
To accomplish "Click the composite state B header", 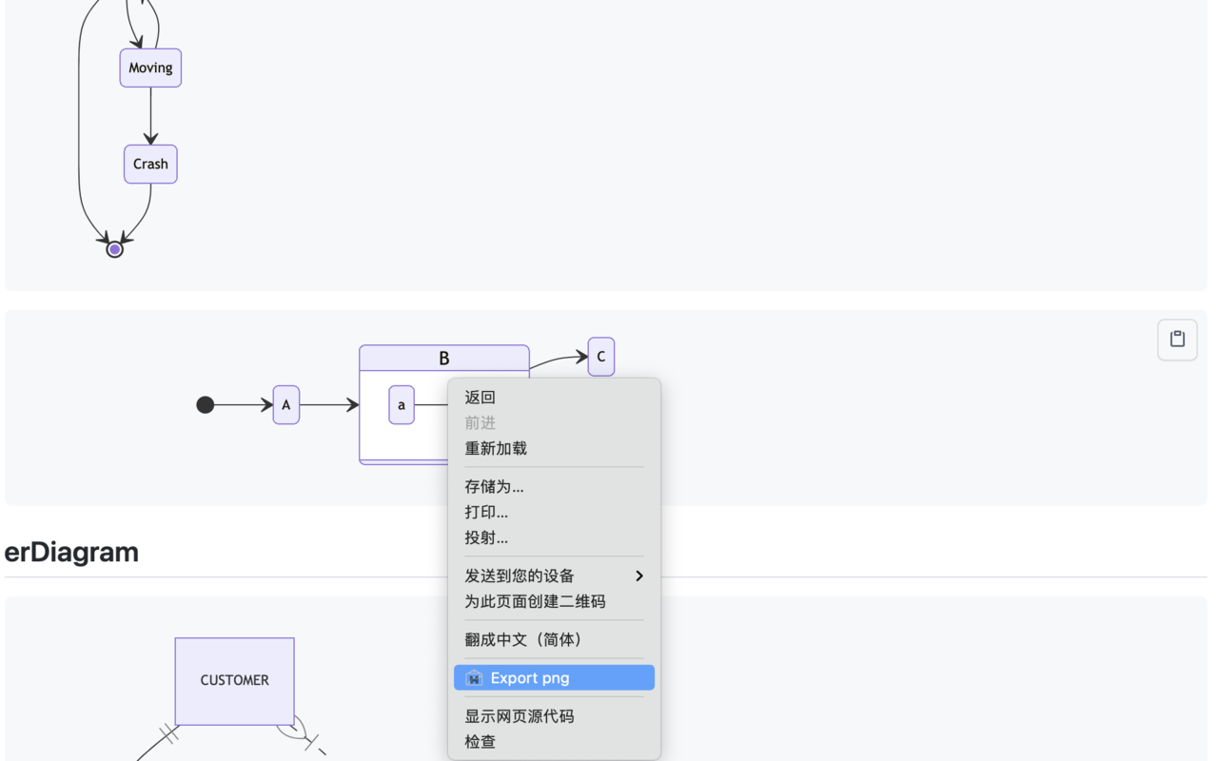I will click(x=444, y=359).
